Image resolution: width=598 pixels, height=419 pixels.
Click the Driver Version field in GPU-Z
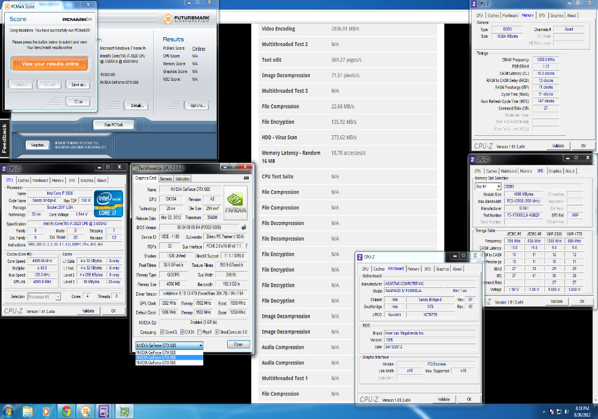[x=204, y=293]
